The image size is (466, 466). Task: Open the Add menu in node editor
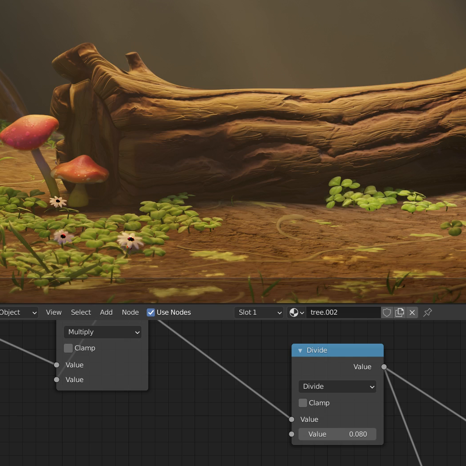click(x=106, y=312)
